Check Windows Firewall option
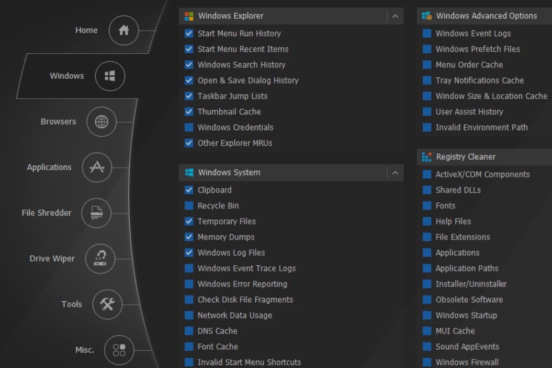The height and width of the screenshot is (368, 552). click(427, 362)
